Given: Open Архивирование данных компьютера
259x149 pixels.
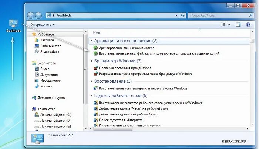Looking at the screenshot, I should tap(127, 48).
